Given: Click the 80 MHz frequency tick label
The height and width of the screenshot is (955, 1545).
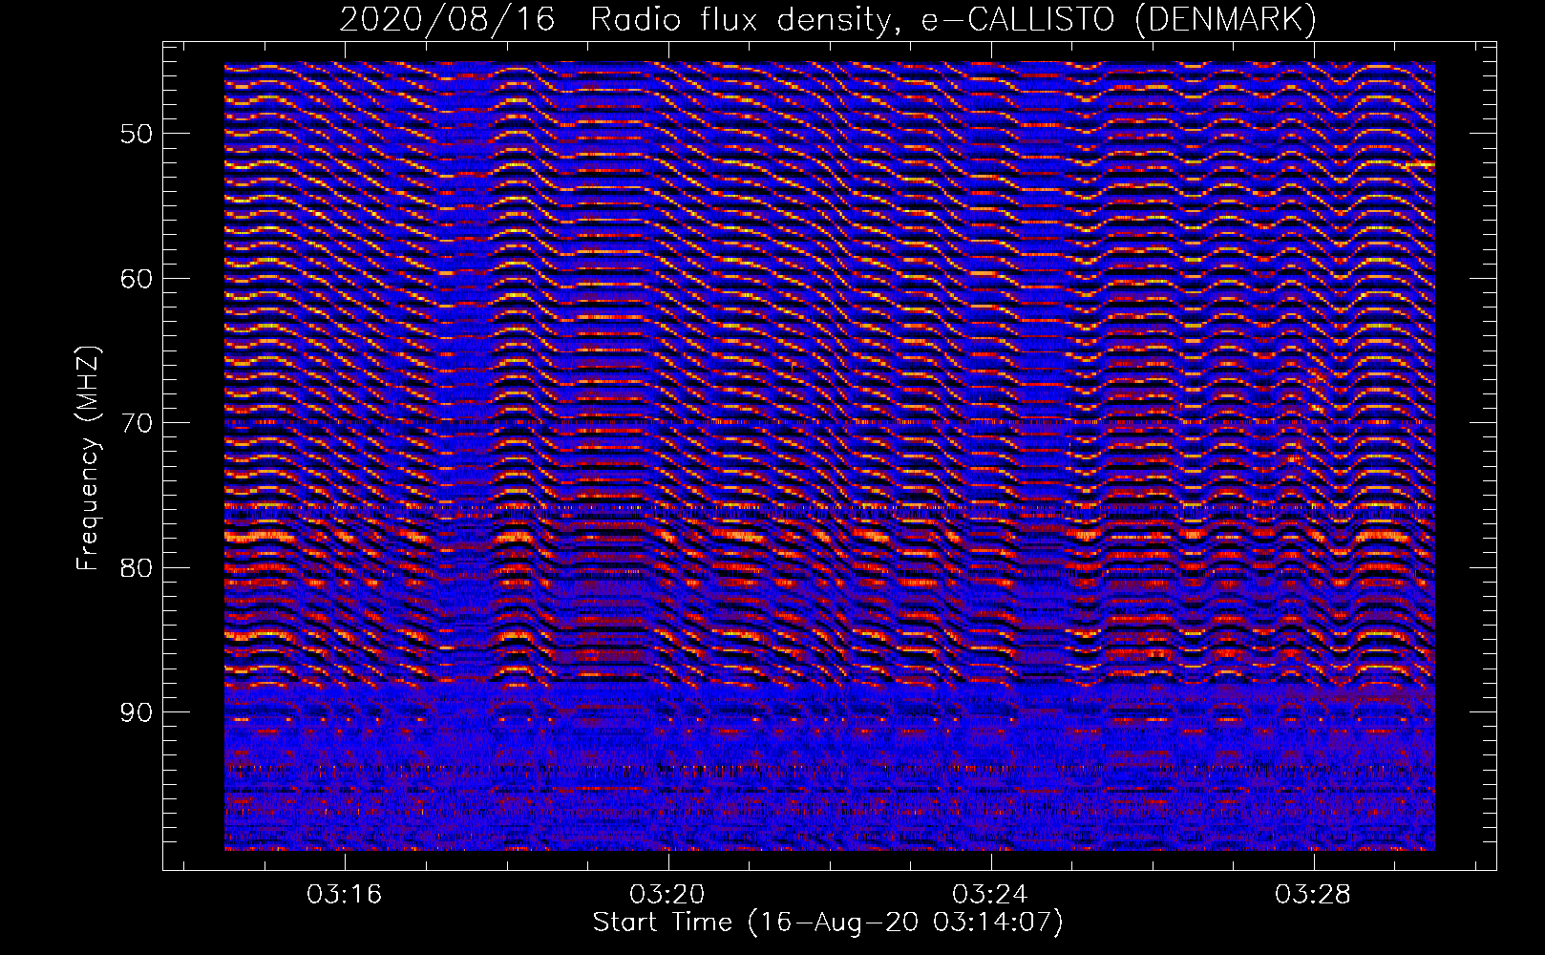Looking at the screenshot, I should pos(137,568).
